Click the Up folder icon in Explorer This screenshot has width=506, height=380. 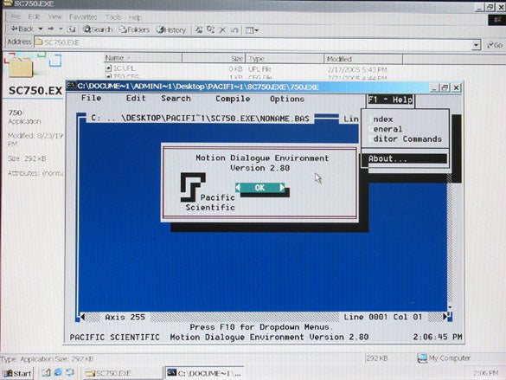pos(71,29)
